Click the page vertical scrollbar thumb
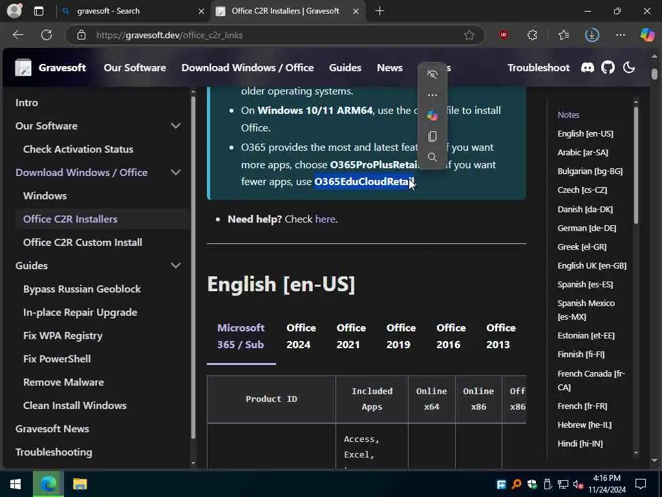The width and height of the screenshot is (662, 497). tap(654, 74)
